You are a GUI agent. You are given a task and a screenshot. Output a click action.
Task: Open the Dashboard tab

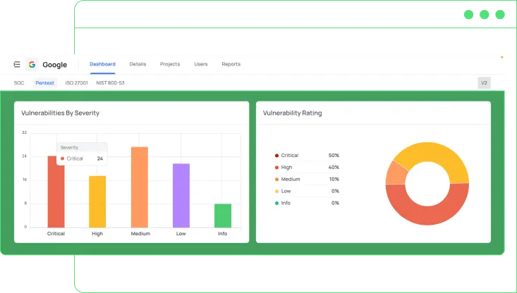[102, 64]
